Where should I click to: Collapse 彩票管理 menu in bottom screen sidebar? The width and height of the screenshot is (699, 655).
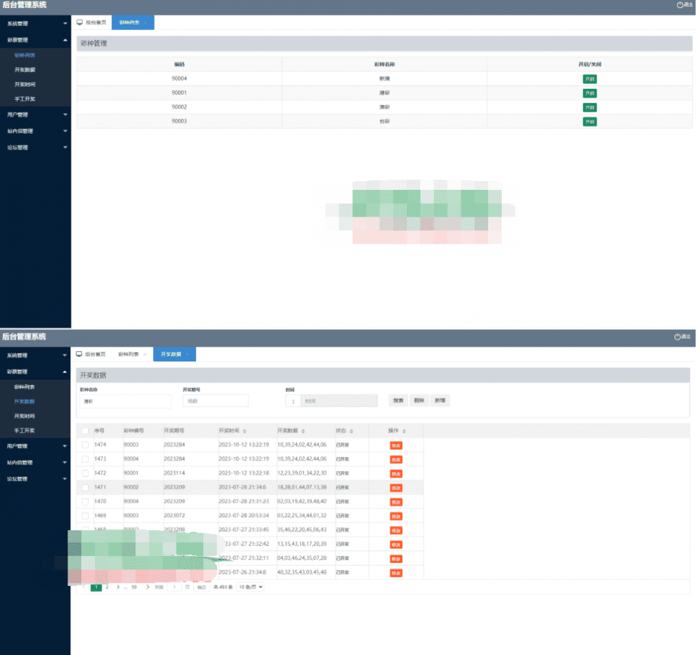pos(35,372)
